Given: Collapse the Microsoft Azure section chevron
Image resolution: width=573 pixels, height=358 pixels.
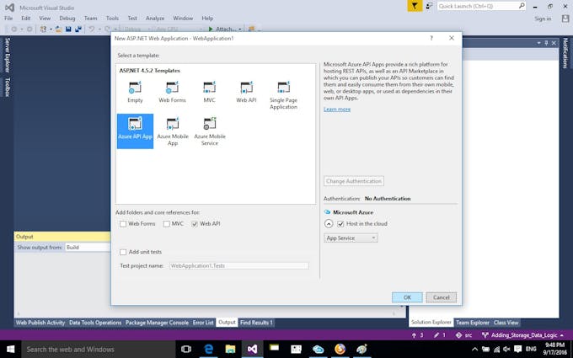Looking at the screenshot, I should pos(329,223).
